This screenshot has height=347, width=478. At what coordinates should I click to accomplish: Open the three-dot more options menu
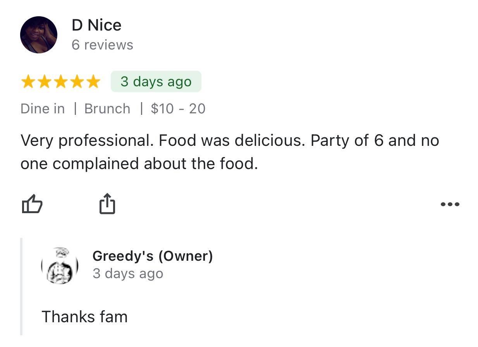450,204
